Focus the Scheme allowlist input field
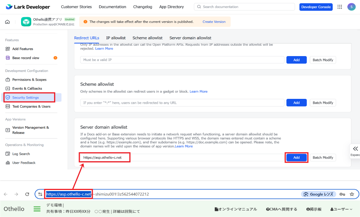This screenshot has width=360, height=217. (x=182, y=103)
